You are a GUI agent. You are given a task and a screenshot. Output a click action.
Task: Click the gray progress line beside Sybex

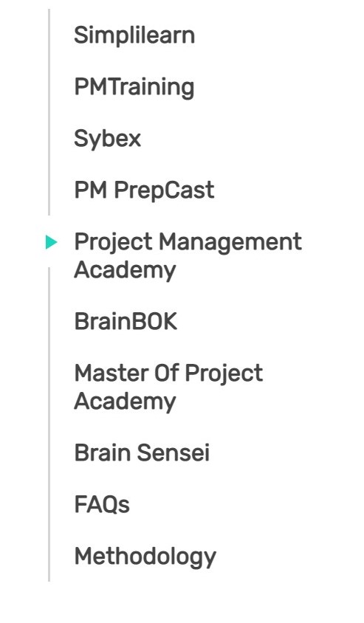pyautogui.click(x=49, y=139)
